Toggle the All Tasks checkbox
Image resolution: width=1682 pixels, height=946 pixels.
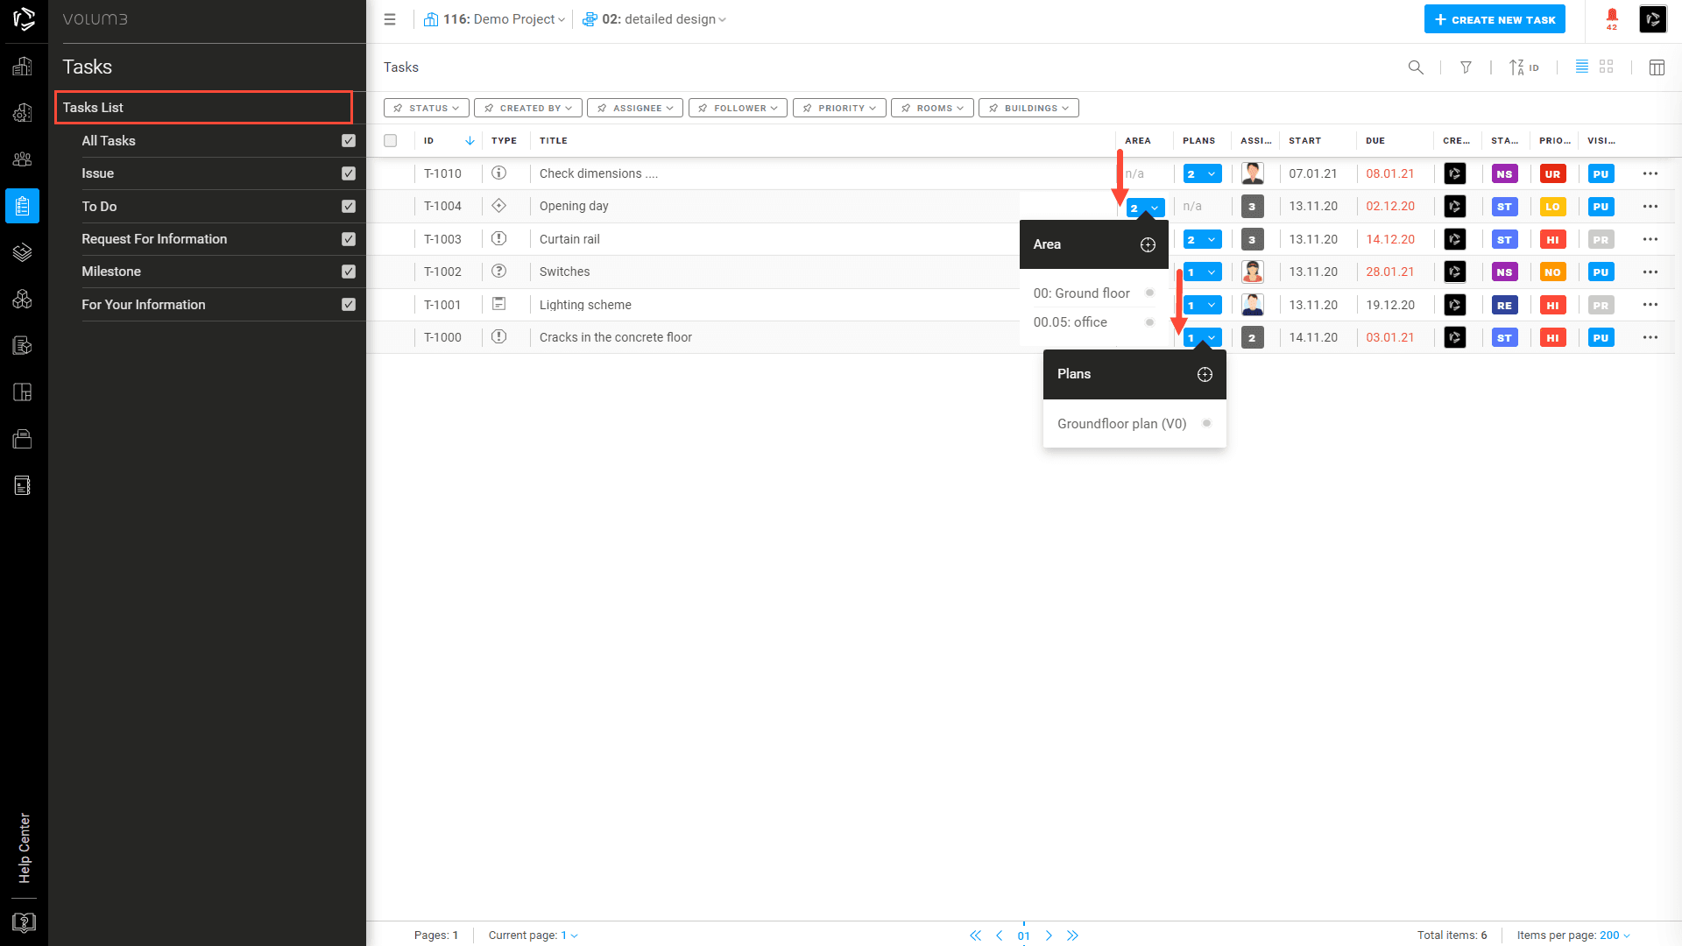349,140
